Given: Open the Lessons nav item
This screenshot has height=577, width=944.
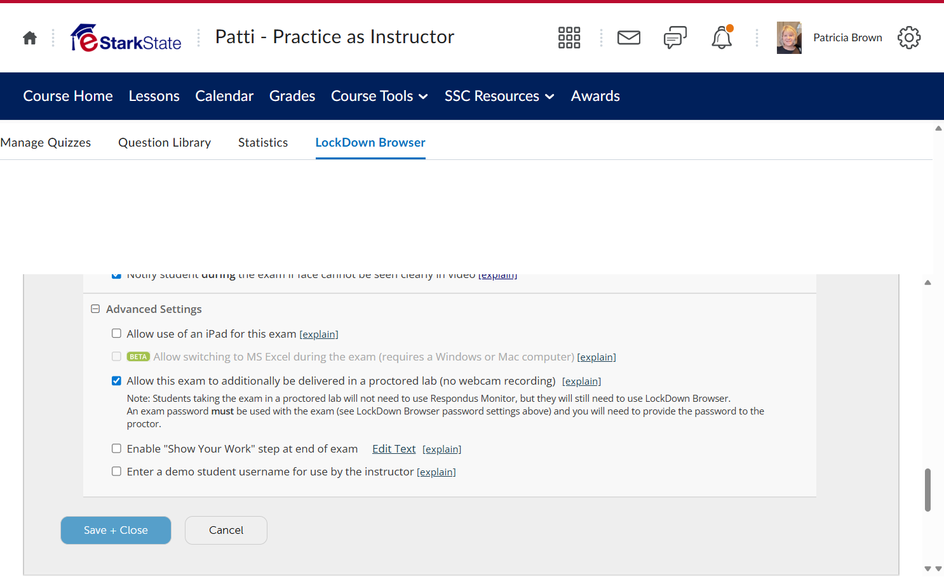Looking at the screenshot, I should 154,96.
